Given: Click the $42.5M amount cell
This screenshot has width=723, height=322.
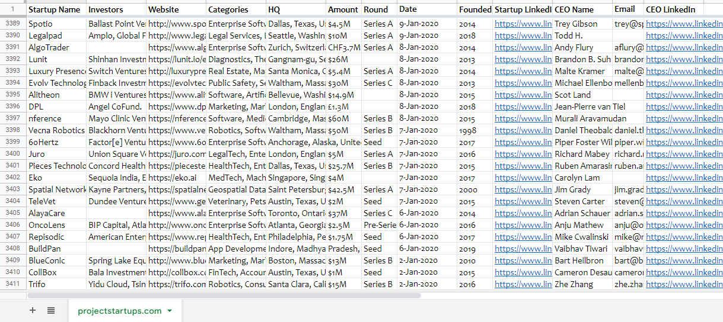Looking at the screenshot, I should click(343, 189).
